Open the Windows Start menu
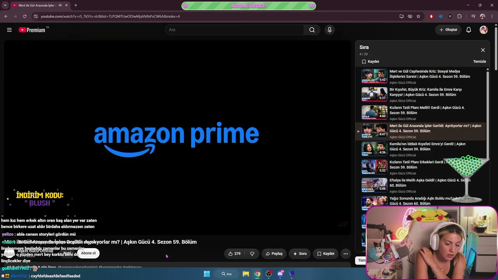 [207, 274]
